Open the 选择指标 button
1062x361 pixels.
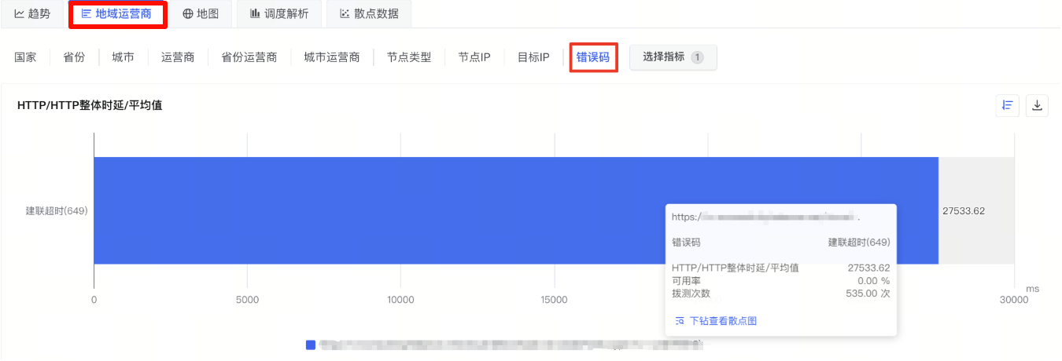point(673,57)
